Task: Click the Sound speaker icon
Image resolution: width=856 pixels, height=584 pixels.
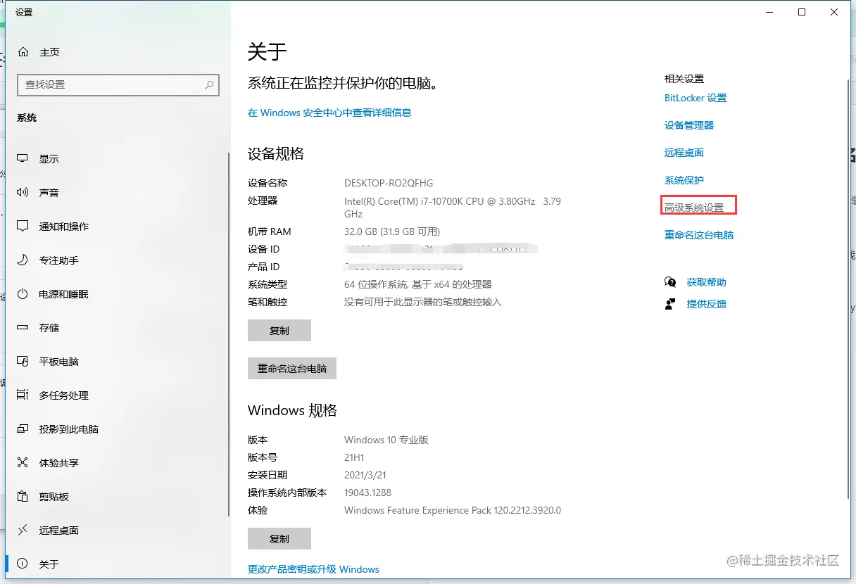Action: pyautogui.click(x=23, y=193)
